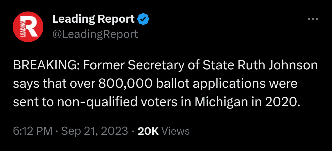Open the Leading Report profile avatar

(x=28, y=27)
